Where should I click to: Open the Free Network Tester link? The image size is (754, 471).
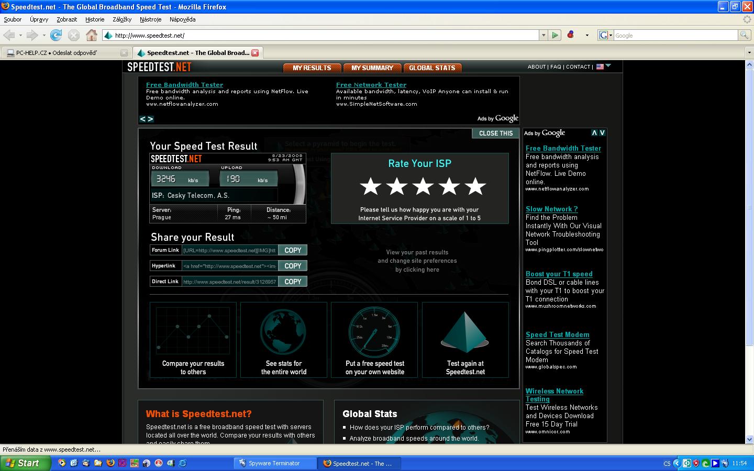(371, 85)
